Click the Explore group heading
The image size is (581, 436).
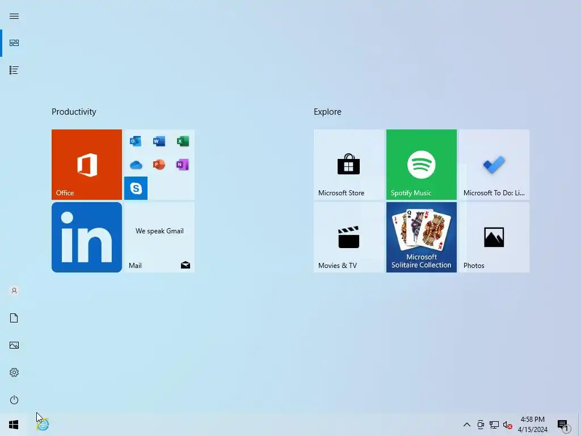pyautogui.click(x=327, y=112)
